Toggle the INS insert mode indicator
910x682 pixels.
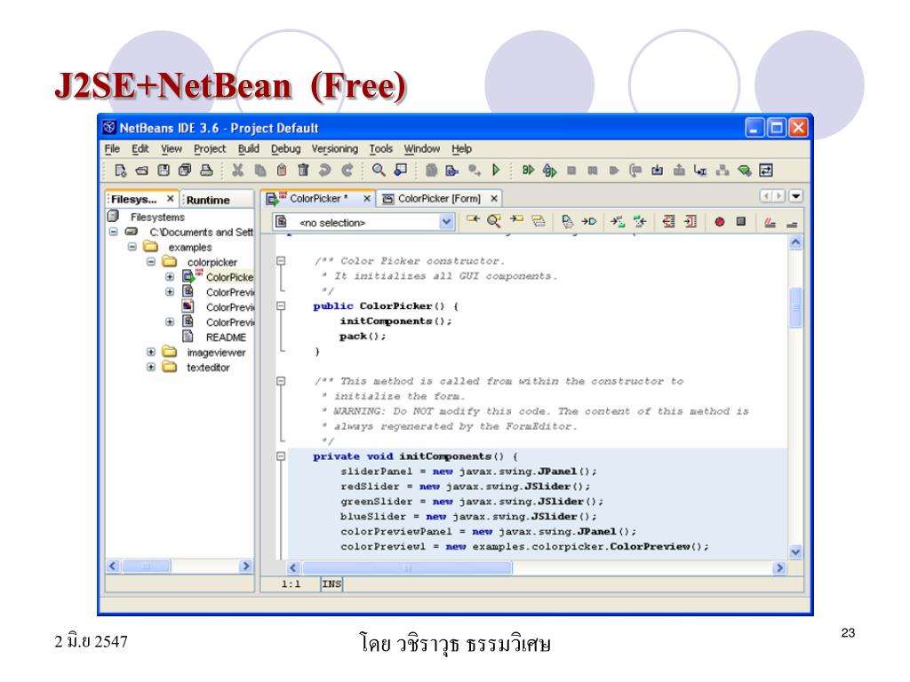[331, 583]
